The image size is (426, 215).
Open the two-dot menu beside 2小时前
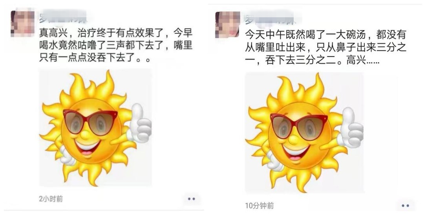[192, 199]
